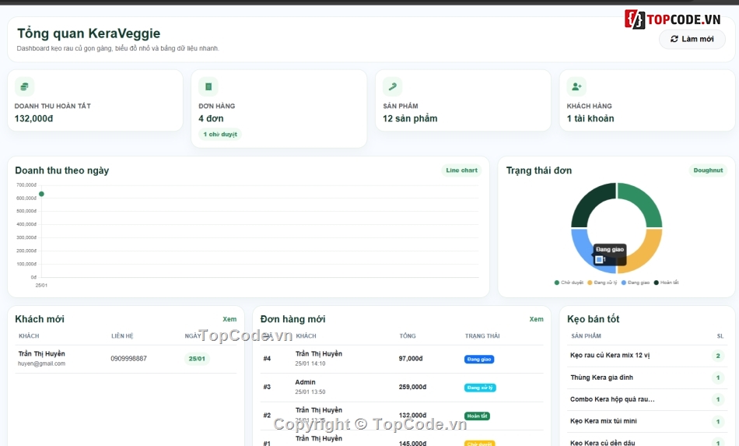
Task: Click order #4 row id
Action: tap(267, 359)
